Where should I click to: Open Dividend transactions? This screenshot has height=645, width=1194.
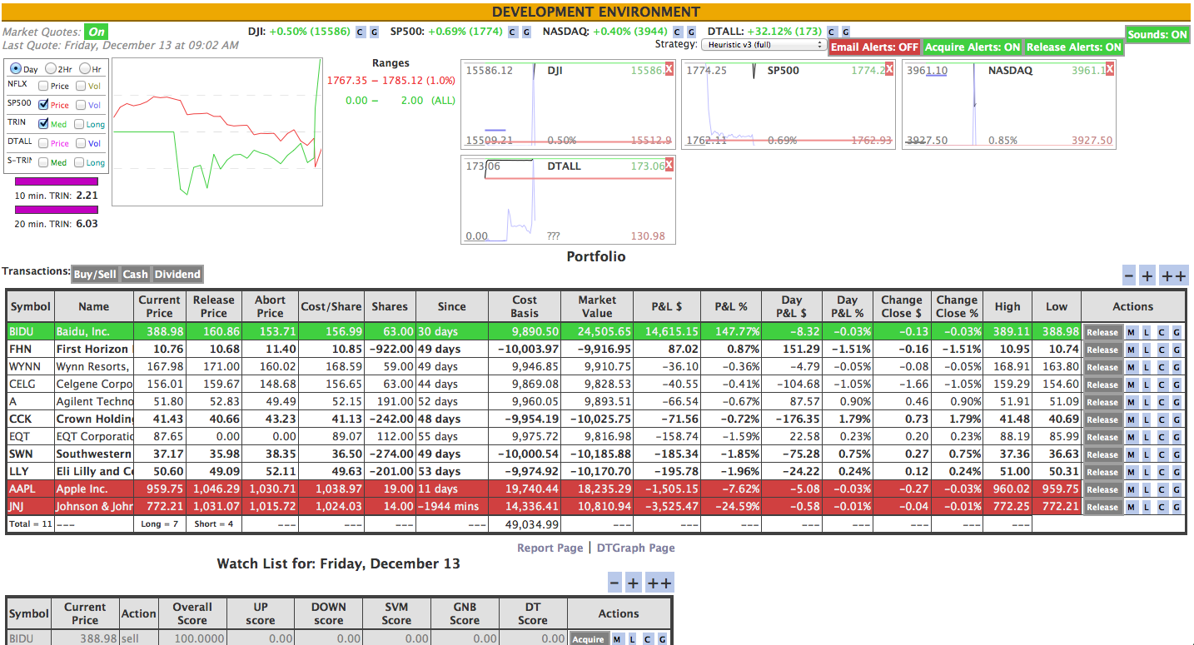177,274
